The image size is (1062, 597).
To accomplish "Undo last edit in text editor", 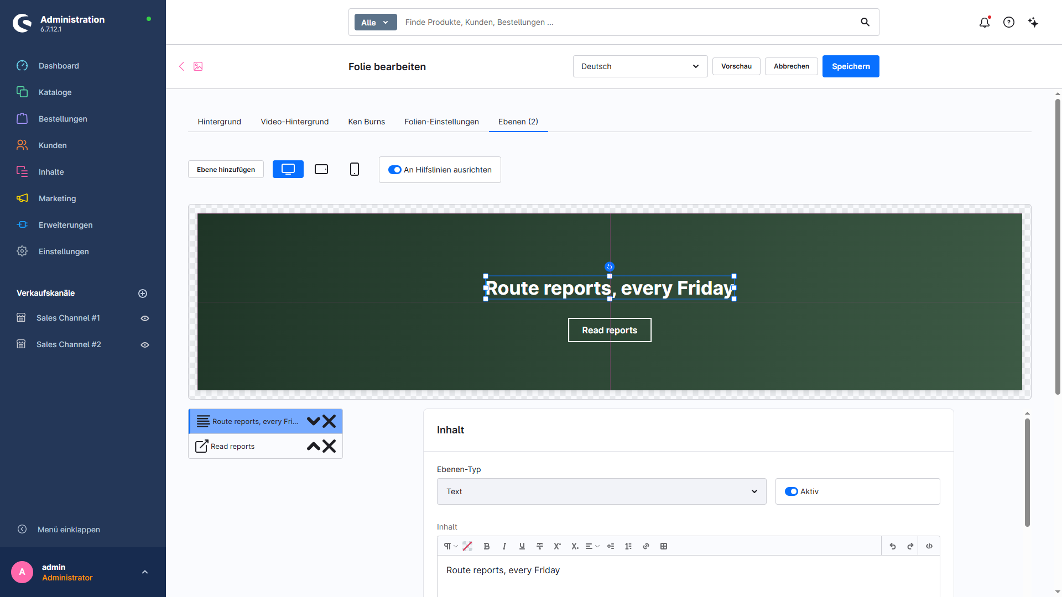I will click(893, 546).
